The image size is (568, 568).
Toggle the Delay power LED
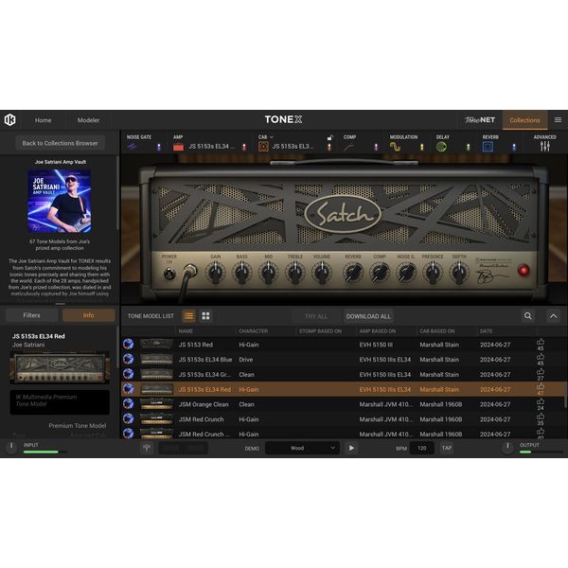(468, 147)
